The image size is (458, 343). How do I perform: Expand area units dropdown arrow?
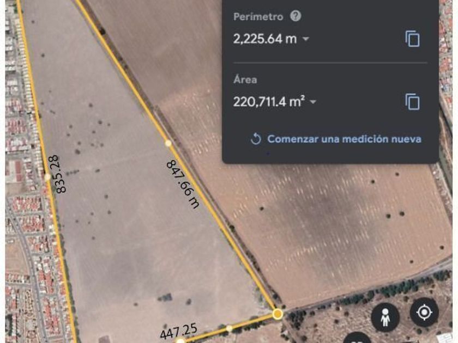point(313,102)
